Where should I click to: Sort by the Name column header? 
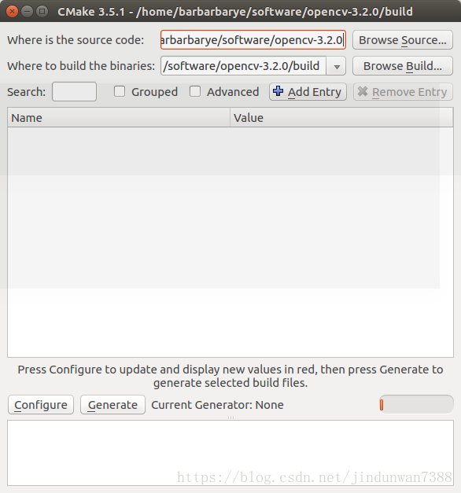(x=119, y=118)
